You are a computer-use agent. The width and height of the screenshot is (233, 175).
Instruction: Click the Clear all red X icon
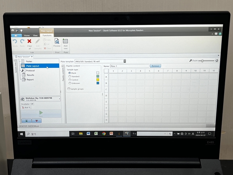(29, 41)
